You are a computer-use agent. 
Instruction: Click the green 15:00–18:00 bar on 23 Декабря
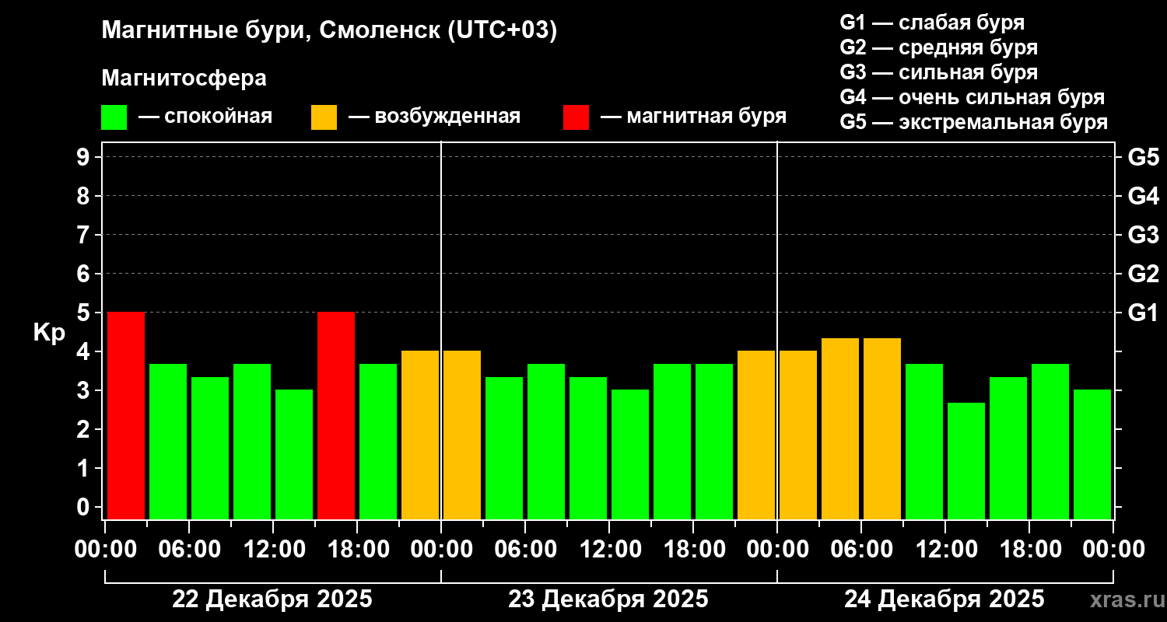pos(672,441)
